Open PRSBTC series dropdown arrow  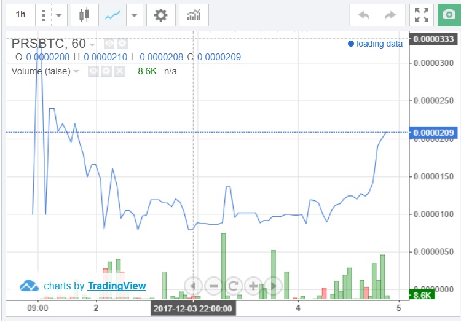click(x=92, y=45)
